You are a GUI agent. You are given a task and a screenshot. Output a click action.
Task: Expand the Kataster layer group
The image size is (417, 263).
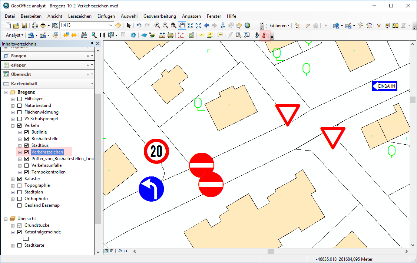[x=13, y=179]
